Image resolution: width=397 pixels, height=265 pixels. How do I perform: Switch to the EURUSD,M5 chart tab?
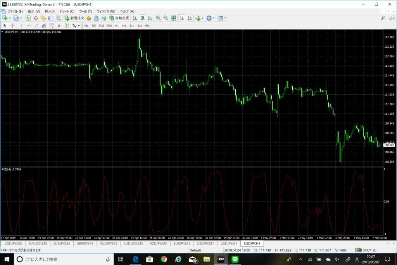click(x=38, y=243)
